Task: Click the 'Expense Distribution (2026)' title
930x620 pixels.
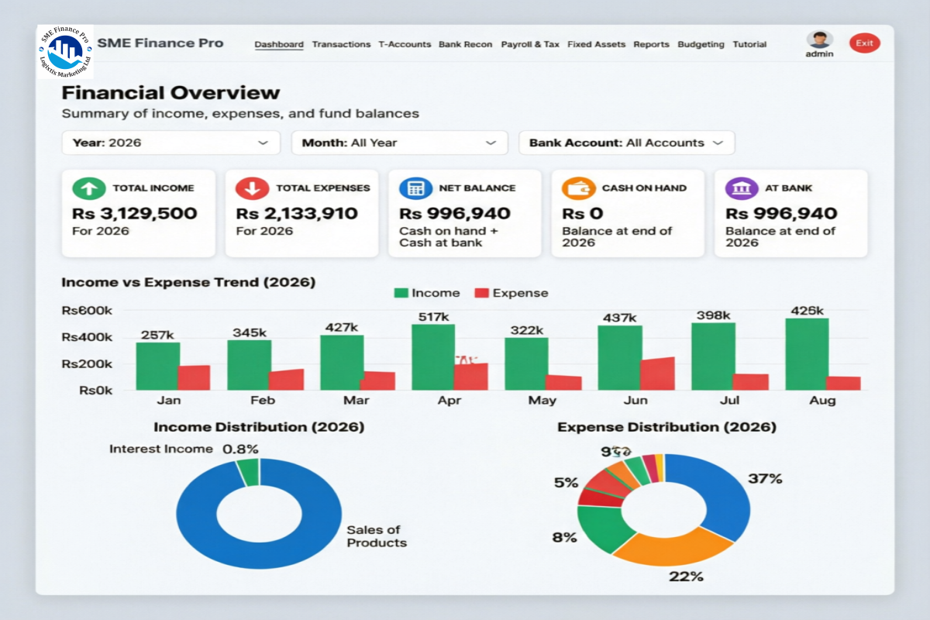Action: click(x=666, y=427)
